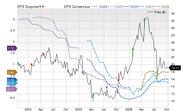This screenshot has width=186, height=111.
Task: Click the 26 label on the right price axis
Action: (173, 43)
